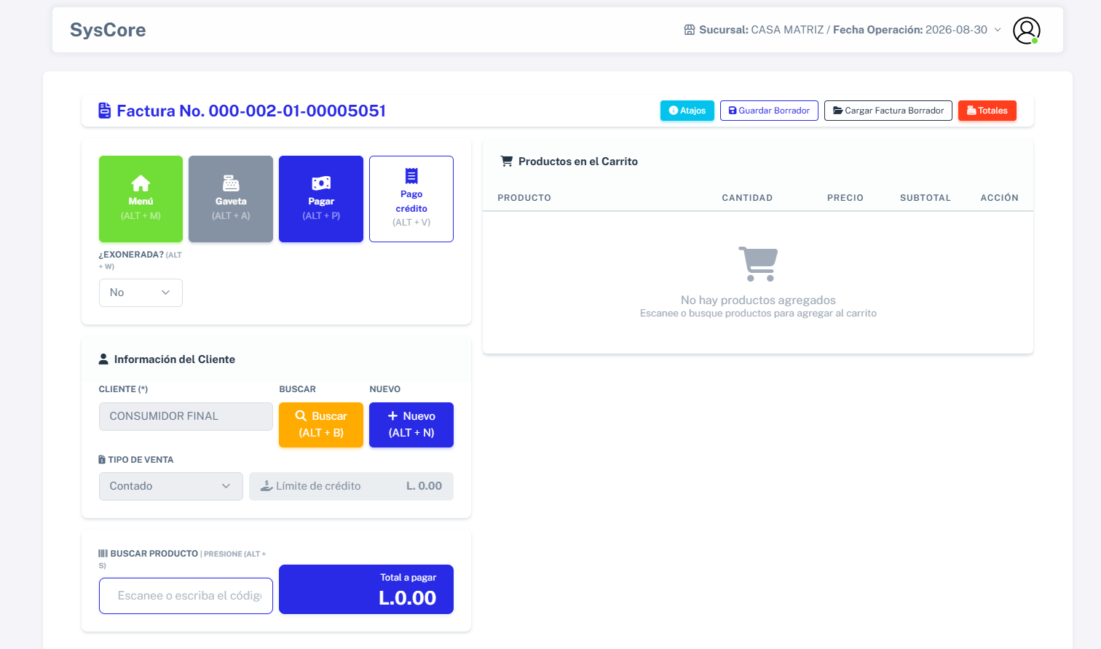Show the Atajos shortcuts
1101x649 pixels.
[687, 111]
